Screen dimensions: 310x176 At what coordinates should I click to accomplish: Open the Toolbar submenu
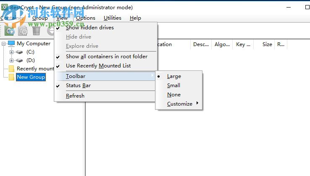pyautogui.click(x=105, y=76)
